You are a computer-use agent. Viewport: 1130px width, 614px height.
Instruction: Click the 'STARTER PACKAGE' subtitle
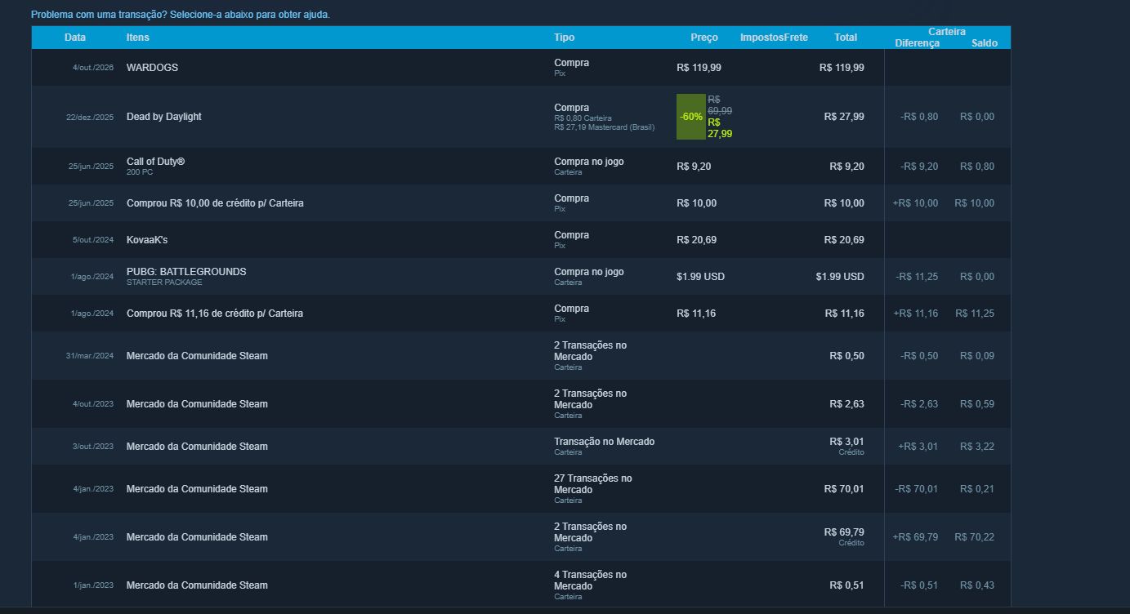point(164,283)
